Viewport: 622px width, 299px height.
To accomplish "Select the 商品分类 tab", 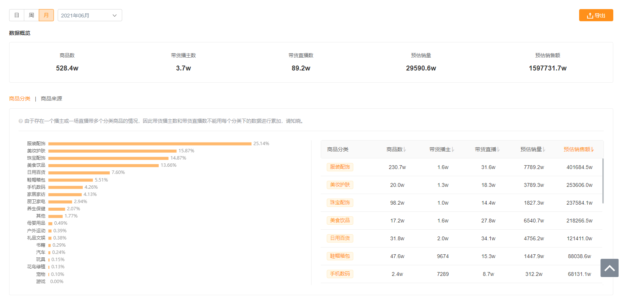I will point(20,99).
